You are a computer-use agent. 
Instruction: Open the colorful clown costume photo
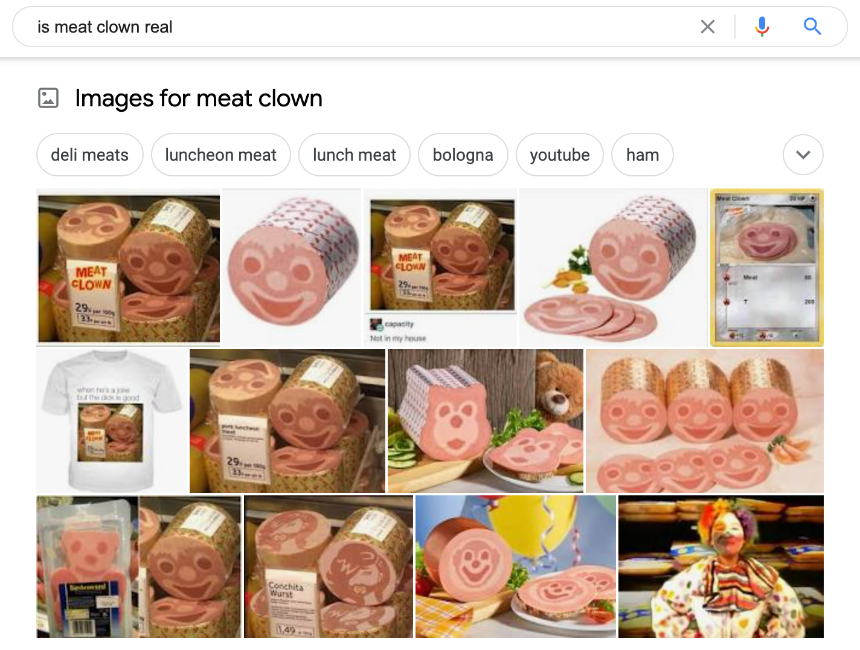click(721, 567)
